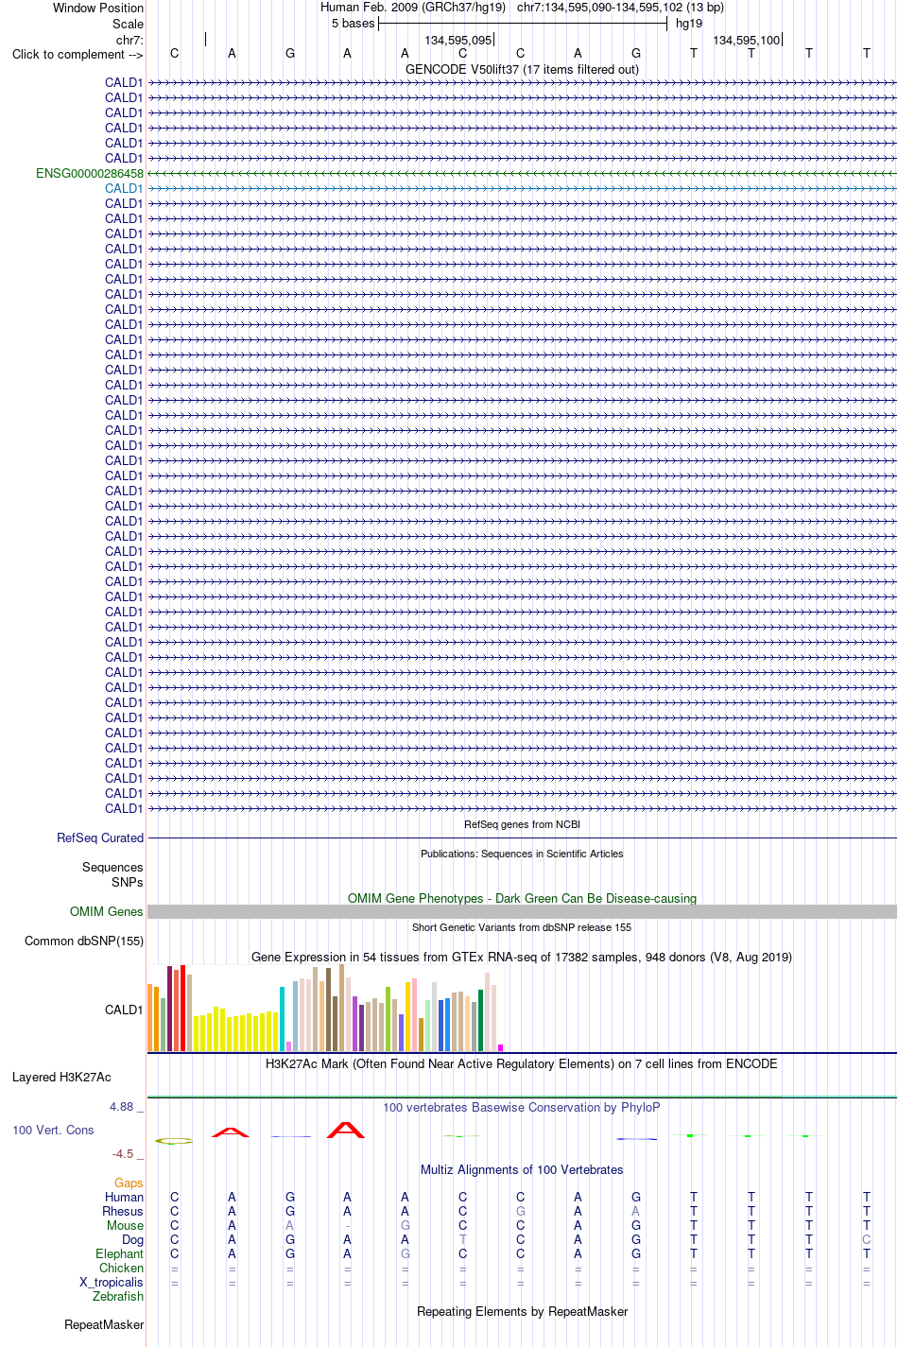The height and width of the screenshot is (1347, 898).
Task: Click the 4.88 conservation scale value
Action: pos(122,1106)
